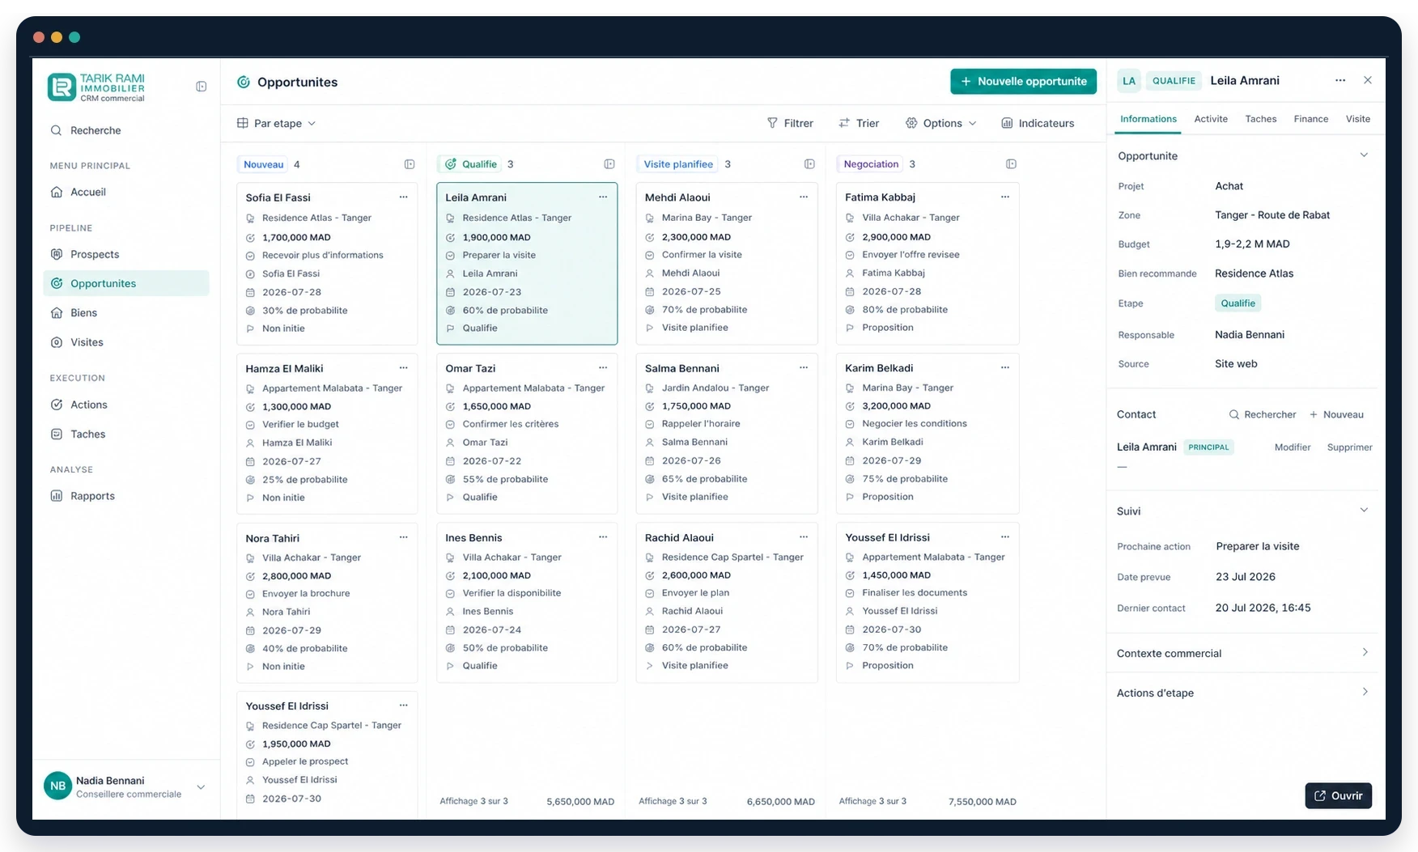Click the PRINCIPAL badge next to contact
Viewport: 1418px width, 852px height.
click(x=1208, y=447)
